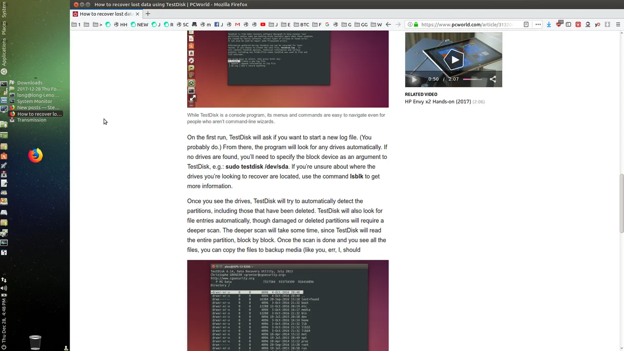The width and height of the screenshot is (624, 351).
Task: Open the Gmail bookmark icon
Action: pyautogui.click(x=237, y=24)
